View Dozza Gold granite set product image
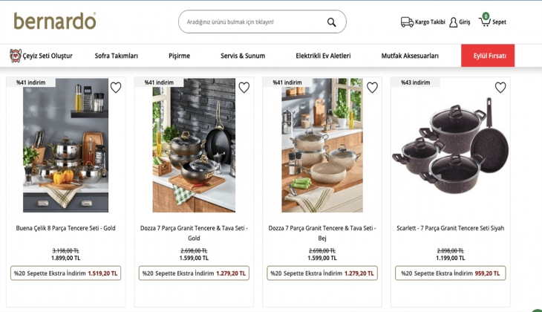This screenshot has height=312, width=542. (x=194, y=146)
